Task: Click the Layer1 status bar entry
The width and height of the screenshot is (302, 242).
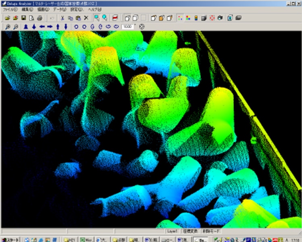Action: [172, 231]
